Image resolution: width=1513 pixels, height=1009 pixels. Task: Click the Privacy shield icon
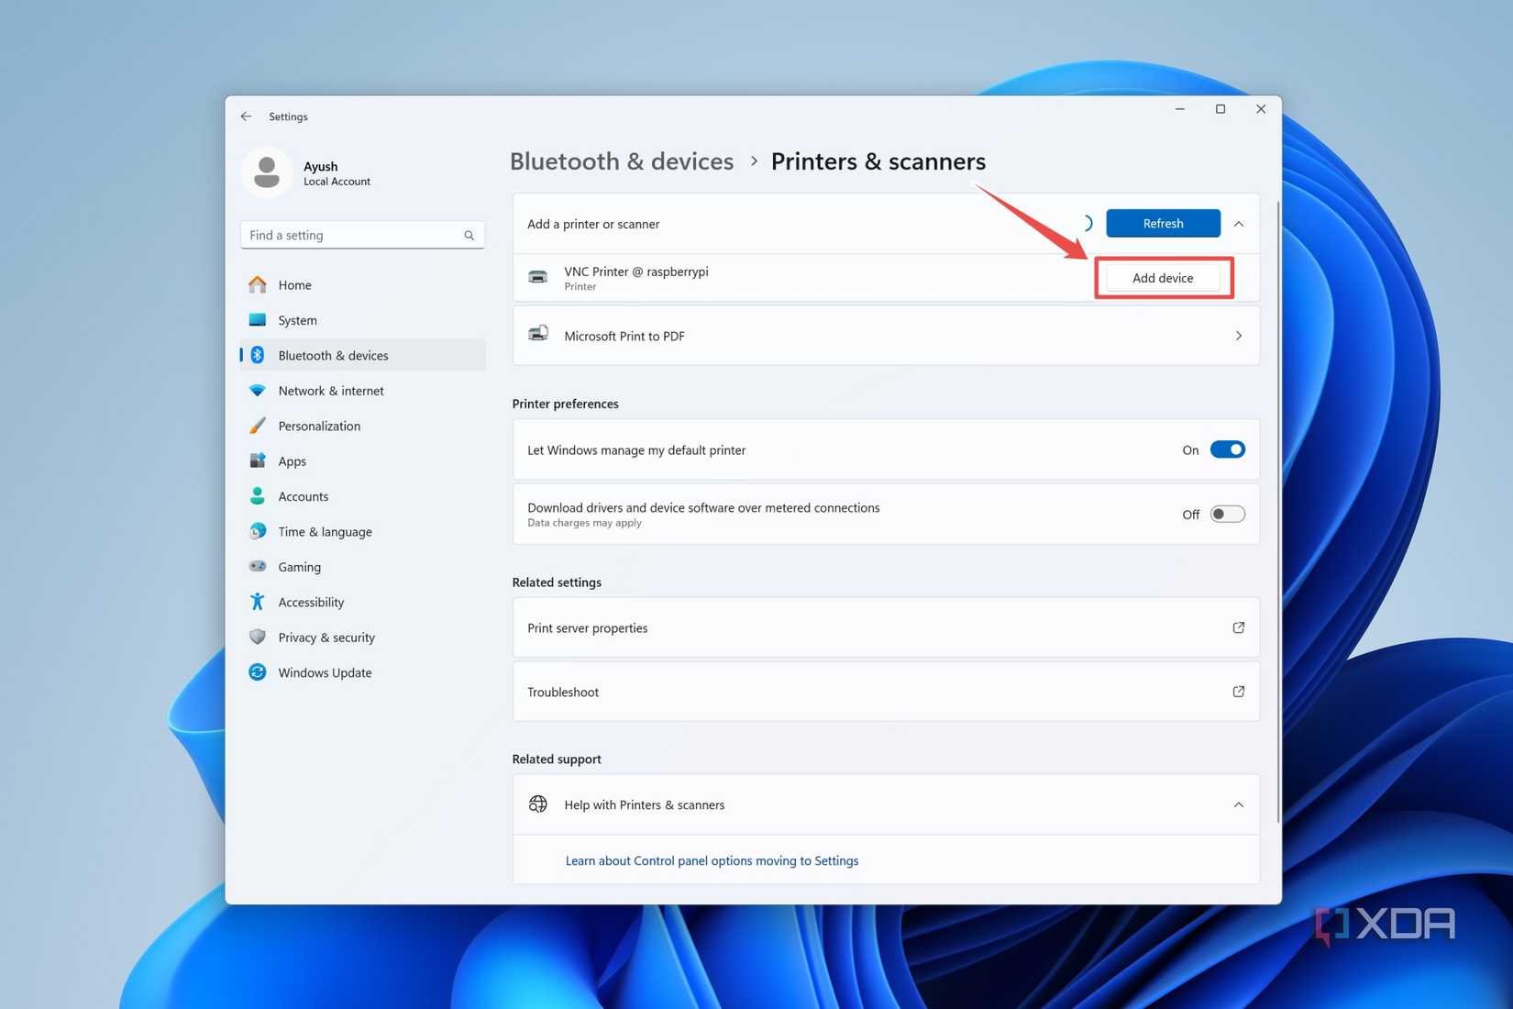pos(258,637)
